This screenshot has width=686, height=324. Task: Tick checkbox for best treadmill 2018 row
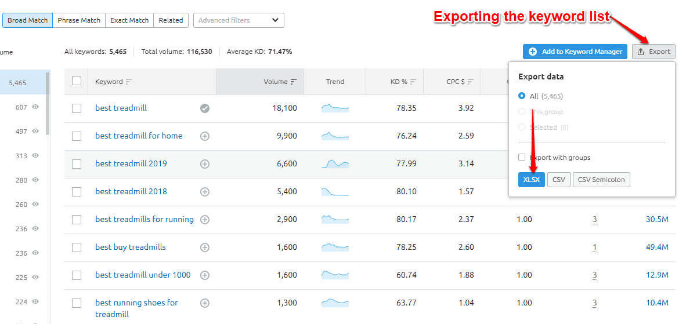pyautogui.click(x=77, y=192)
